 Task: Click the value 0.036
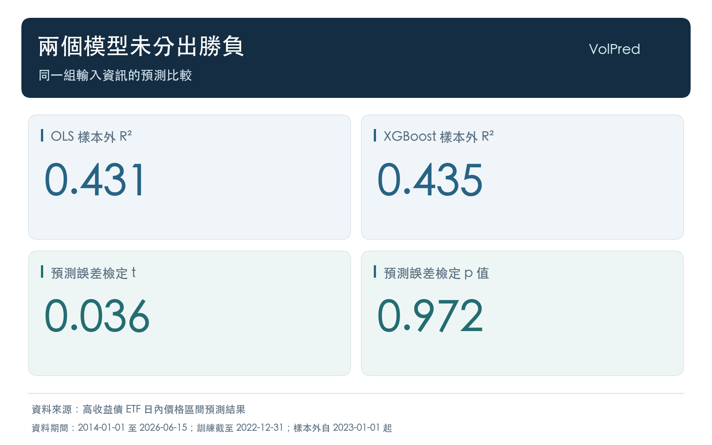tap(97, 316)
